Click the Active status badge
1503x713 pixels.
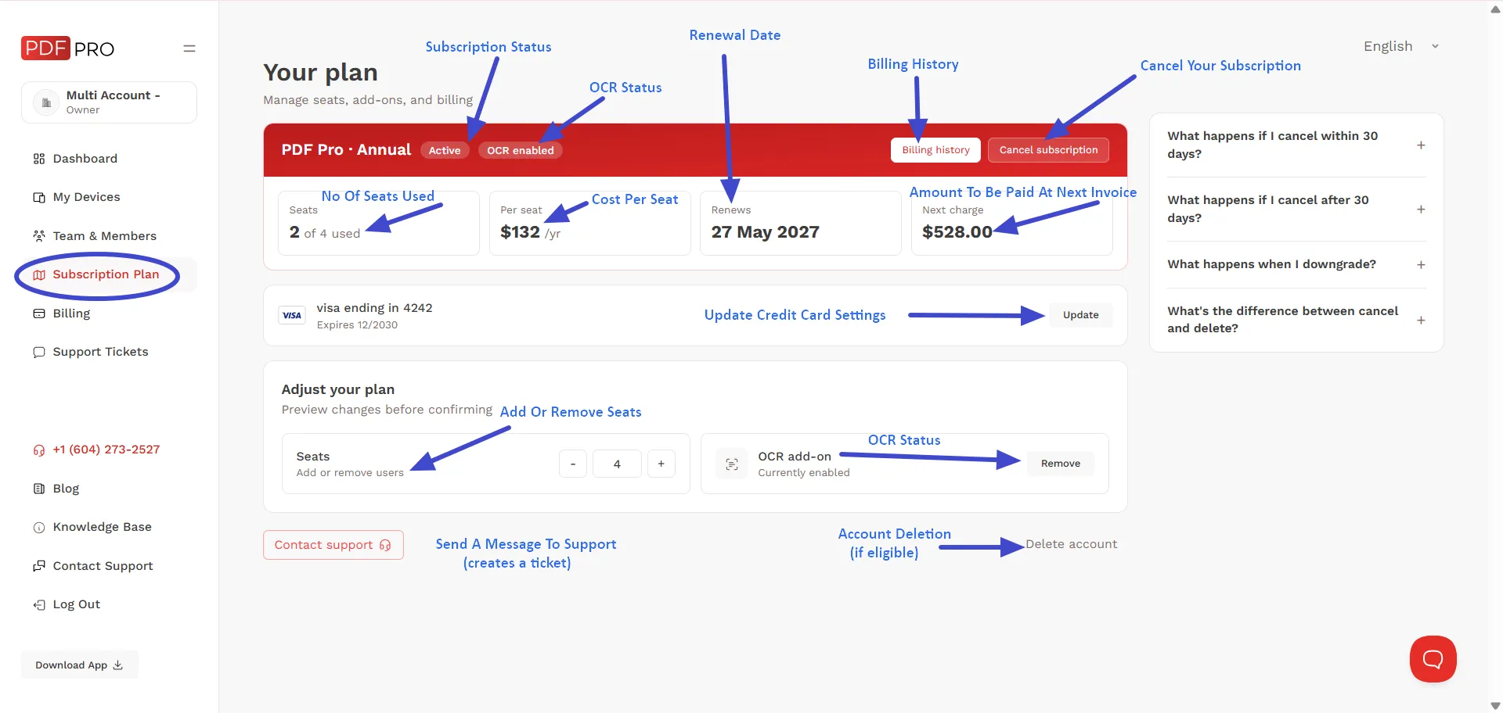tap(445, 150)
